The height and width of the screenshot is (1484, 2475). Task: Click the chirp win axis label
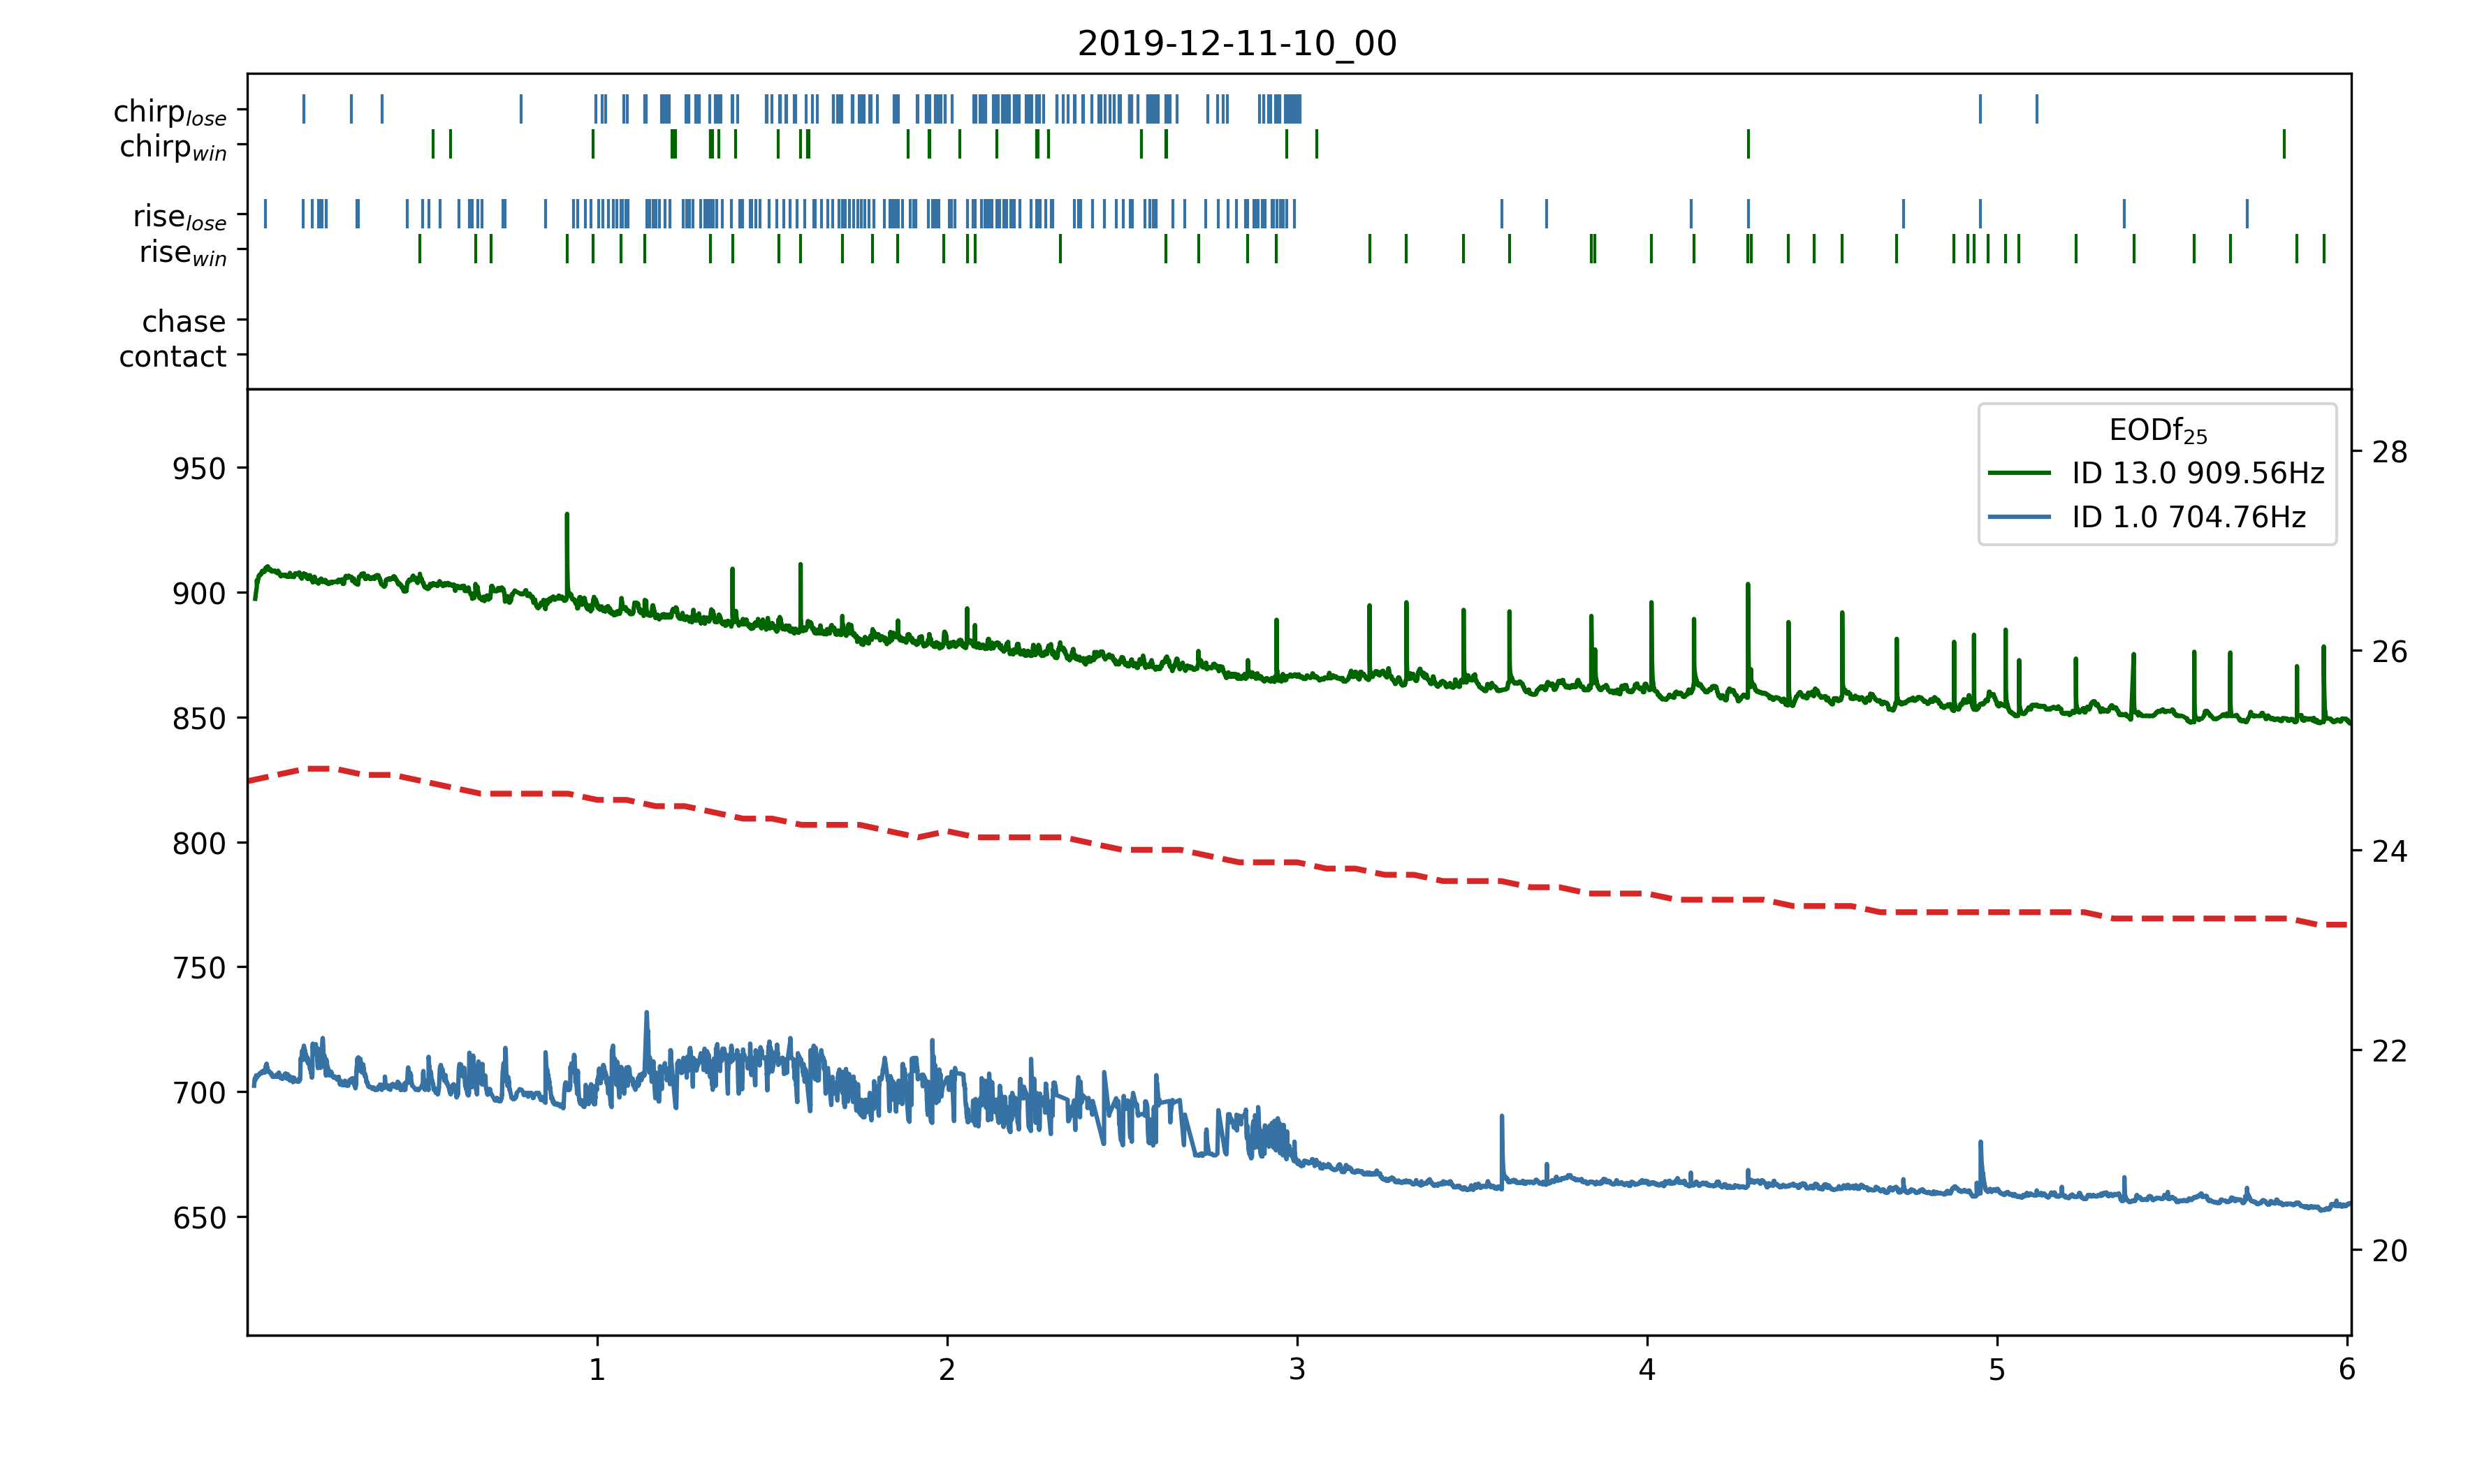click(173, 147)
